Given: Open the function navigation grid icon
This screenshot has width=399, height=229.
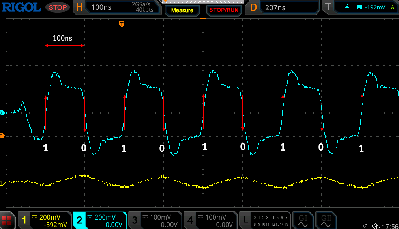Looking at the screenshot, I should click(7, 220).
